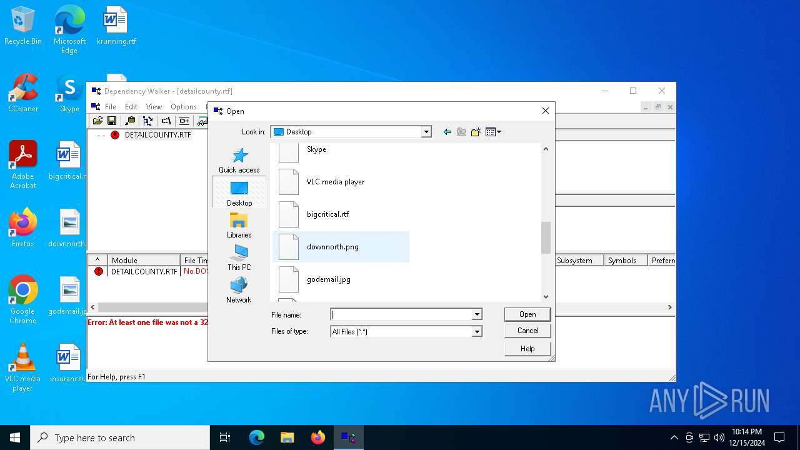This screenshot has height=450, width=800.
Task: Select Network in the places bar
Action: click(x=239, y=290)
